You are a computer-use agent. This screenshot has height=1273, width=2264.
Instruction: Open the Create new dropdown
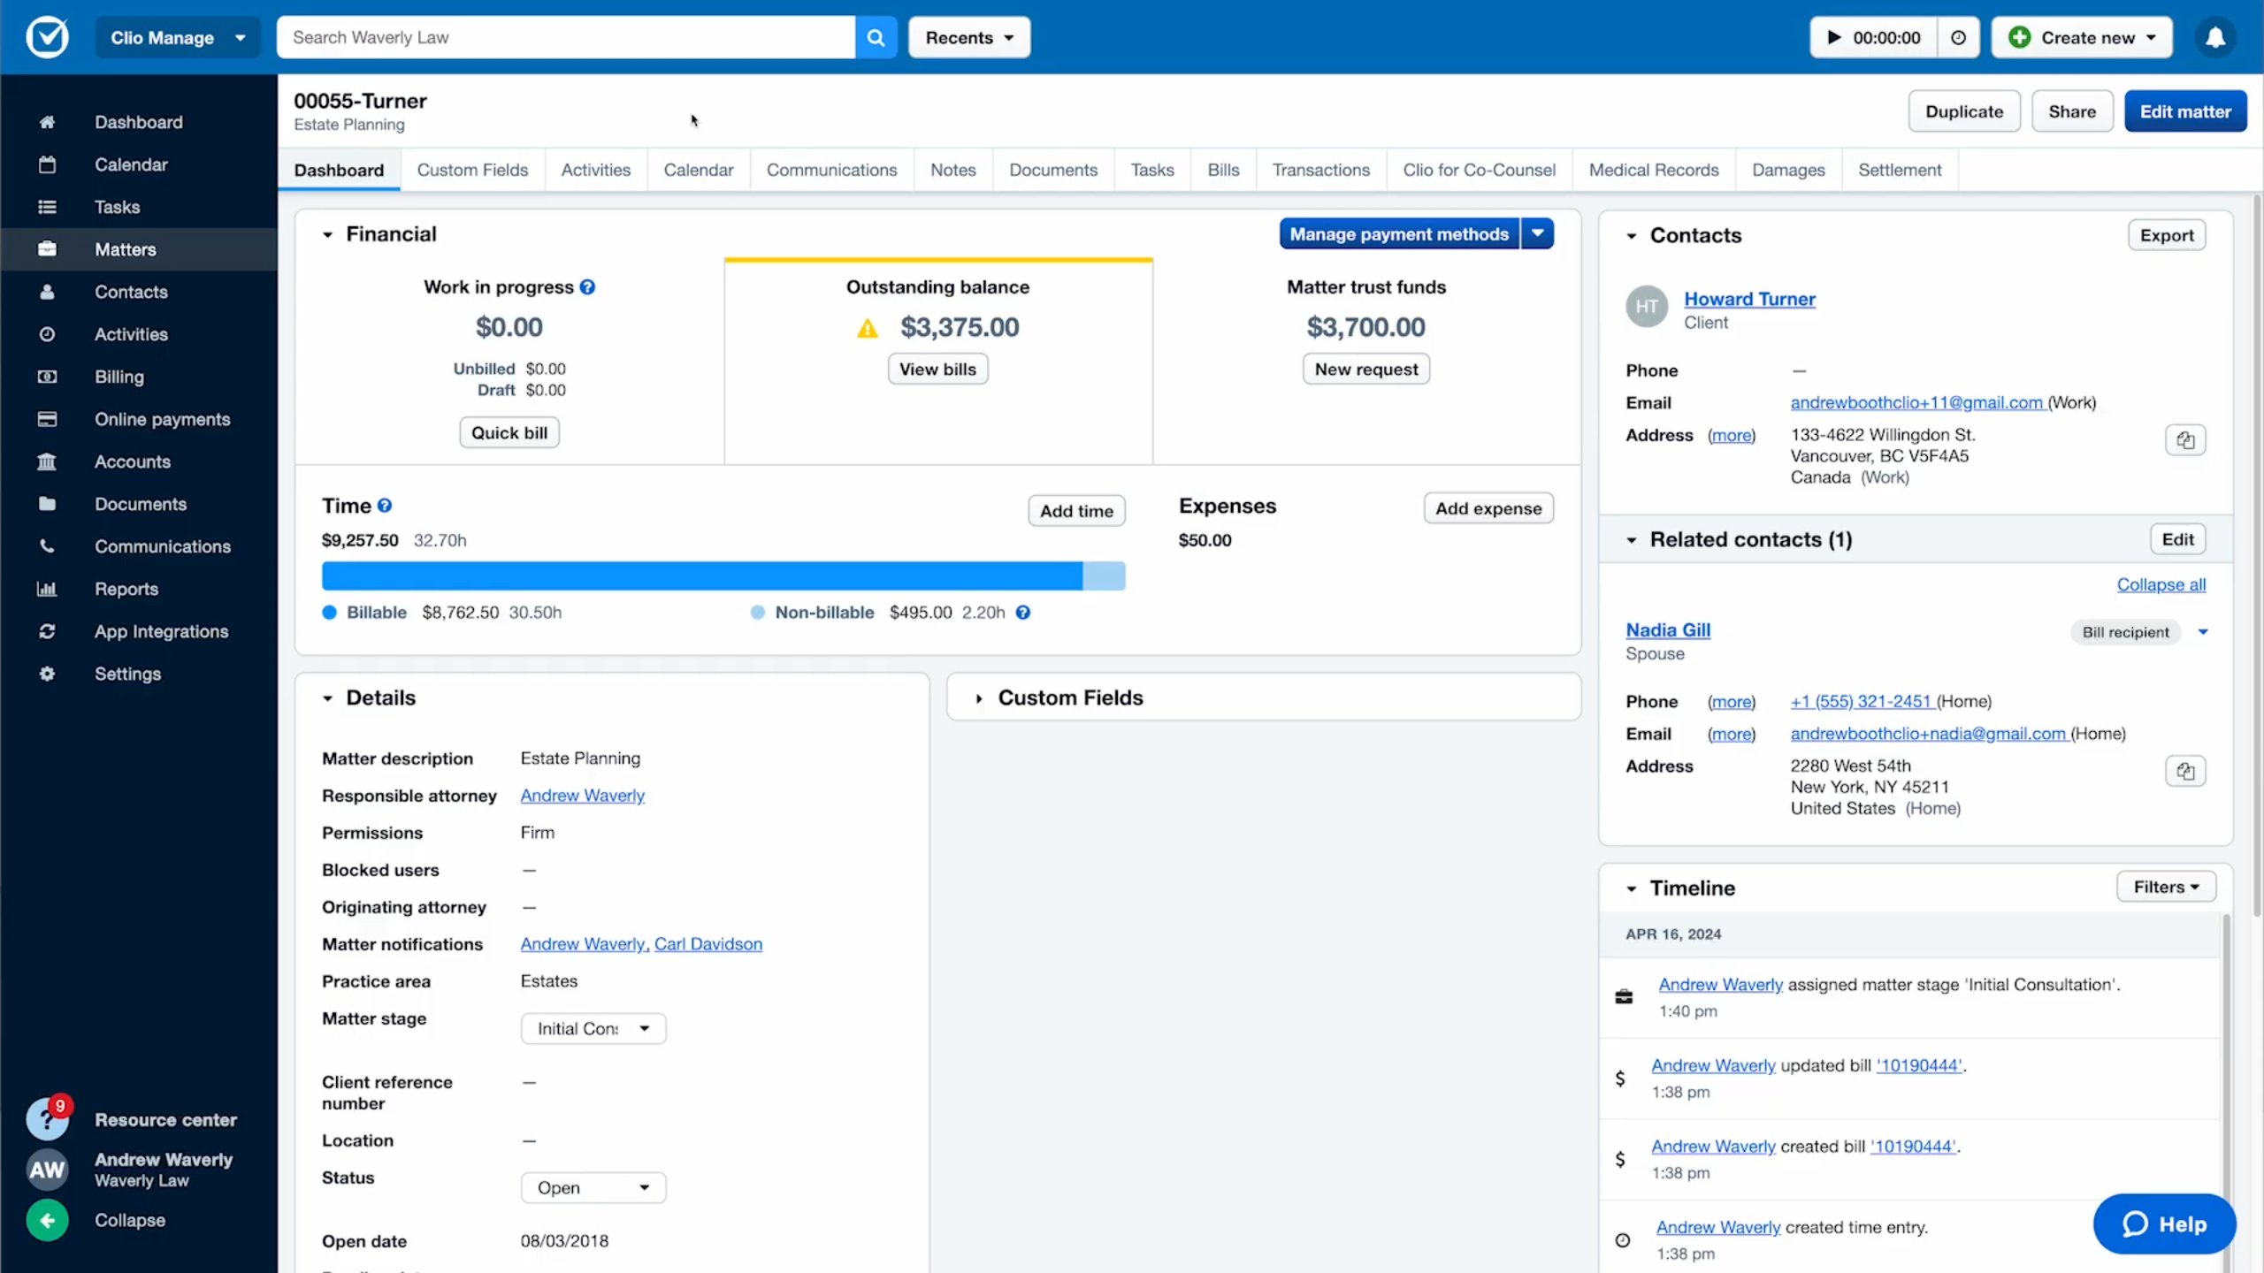click(x=2082, y=37)
